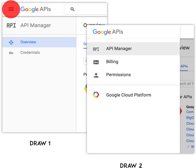Click the Google APIs logo in top bar
This screenshot has height=168, width=196.
pos(36,9)
